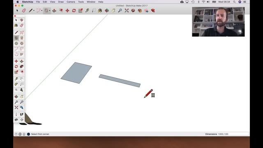Select the Pie tool in side palette

pos(22,54)
